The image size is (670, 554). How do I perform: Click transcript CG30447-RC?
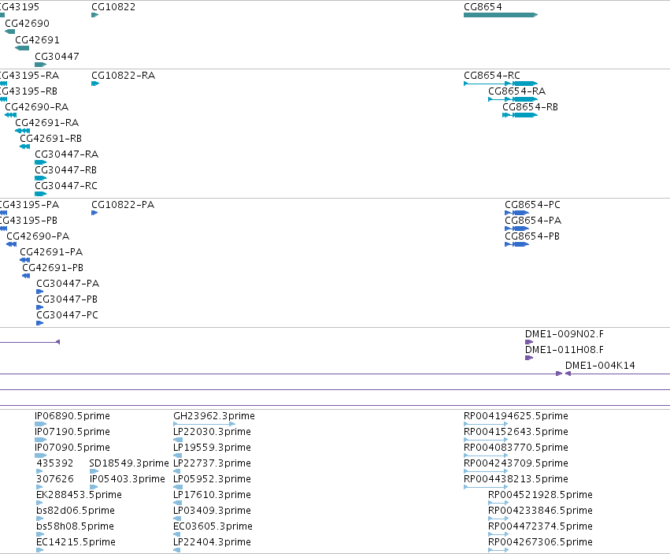pos(41,194)
